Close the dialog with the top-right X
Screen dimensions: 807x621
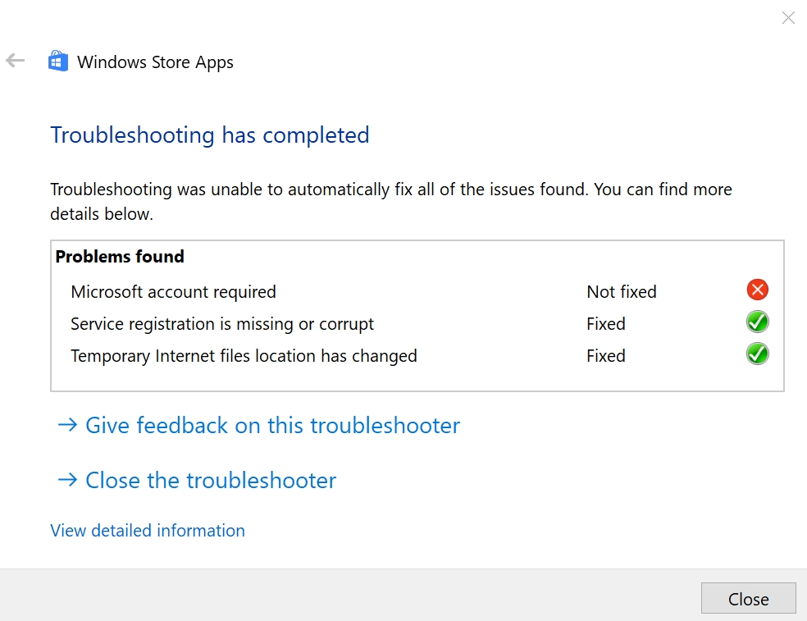[x=788, y=18]
